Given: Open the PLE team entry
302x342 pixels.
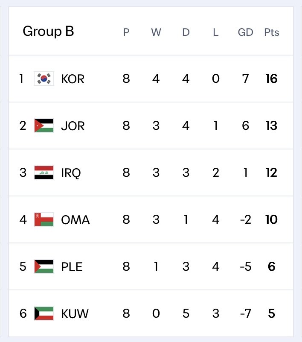Looking at the screenshot, I should click(x=72, y=267).
